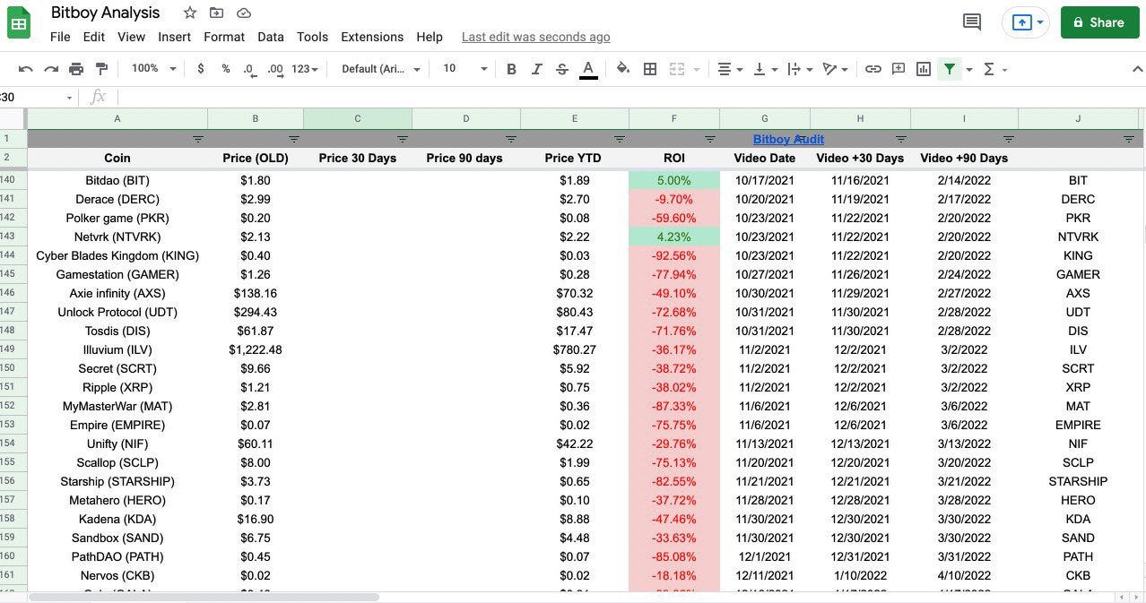The width and height of the screenshot is (1146, 603).
Task: Decrease decimal places
Action: (249, 69)
